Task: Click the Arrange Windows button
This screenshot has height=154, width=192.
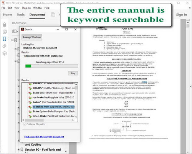Action: 32,37
